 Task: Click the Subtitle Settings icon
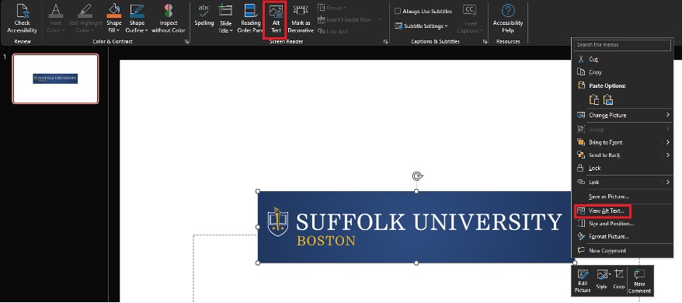pyautogui.click(x=398, y=26)
